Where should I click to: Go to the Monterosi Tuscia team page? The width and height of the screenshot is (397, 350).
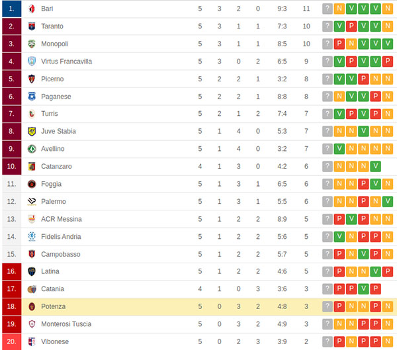point(66,324)
